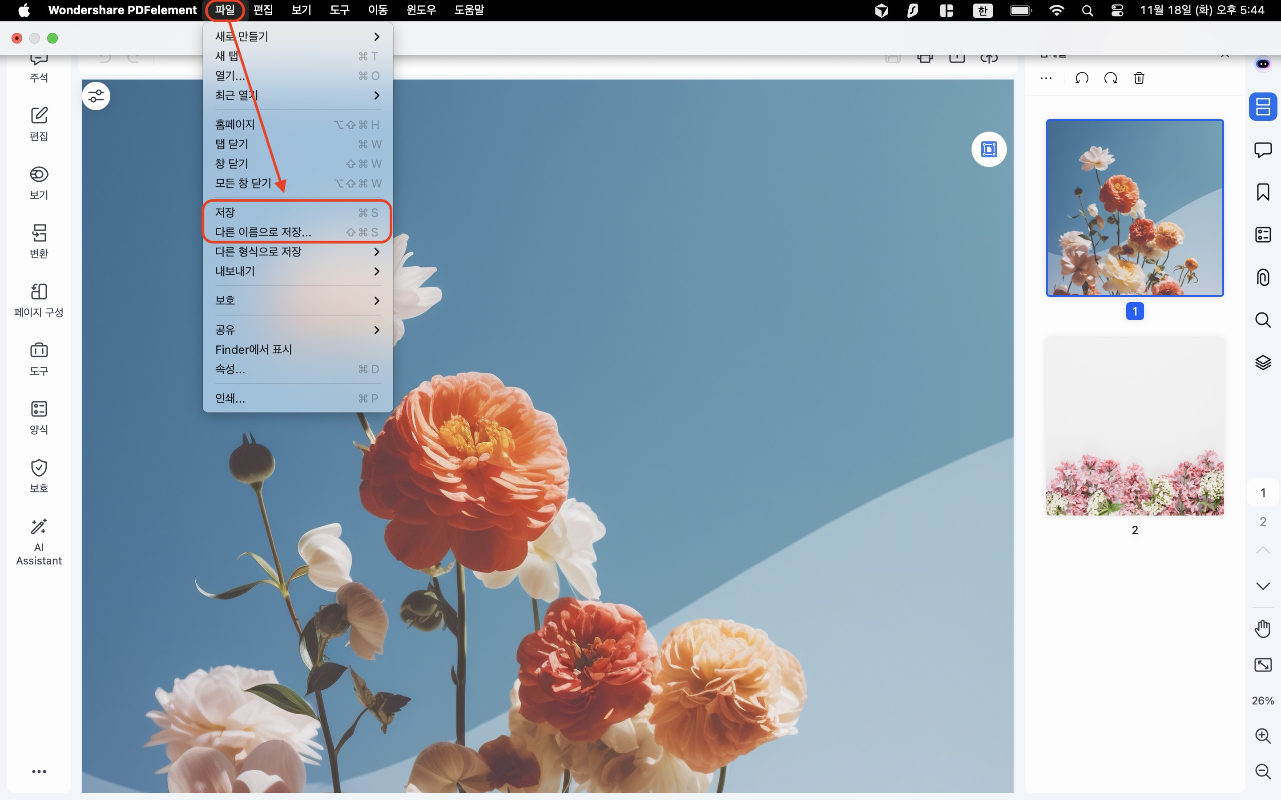
Task: Toggle the thumbnails panel button
Action: [1262, 106]
